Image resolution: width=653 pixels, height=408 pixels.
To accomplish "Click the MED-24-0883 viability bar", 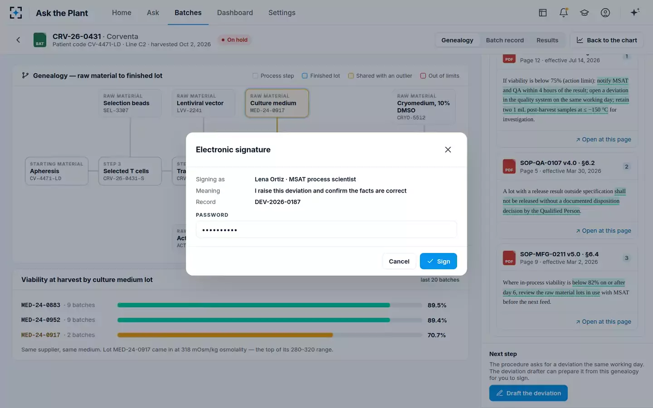I will pos(270,305).
